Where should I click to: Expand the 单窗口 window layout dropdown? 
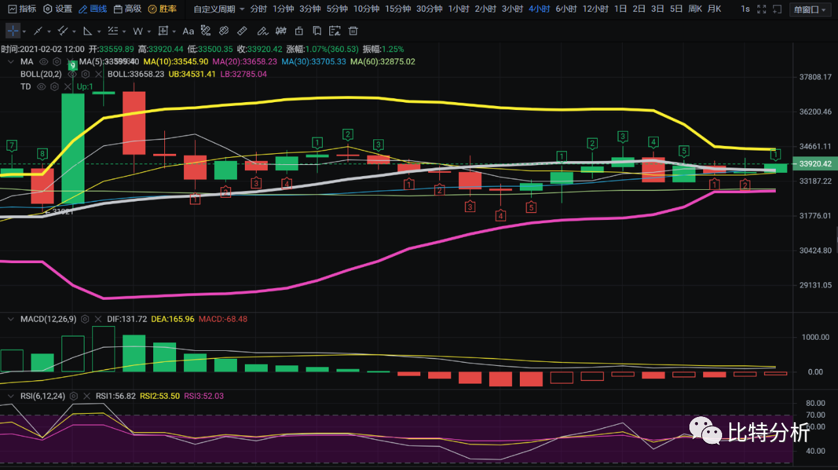813,9
